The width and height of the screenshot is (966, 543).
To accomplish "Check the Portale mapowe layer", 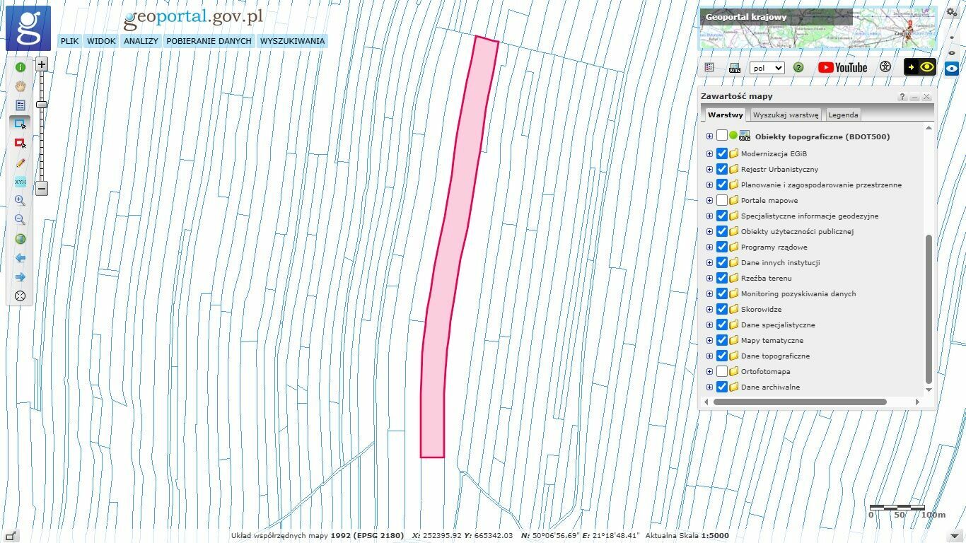I will click(x=721, y=200).
